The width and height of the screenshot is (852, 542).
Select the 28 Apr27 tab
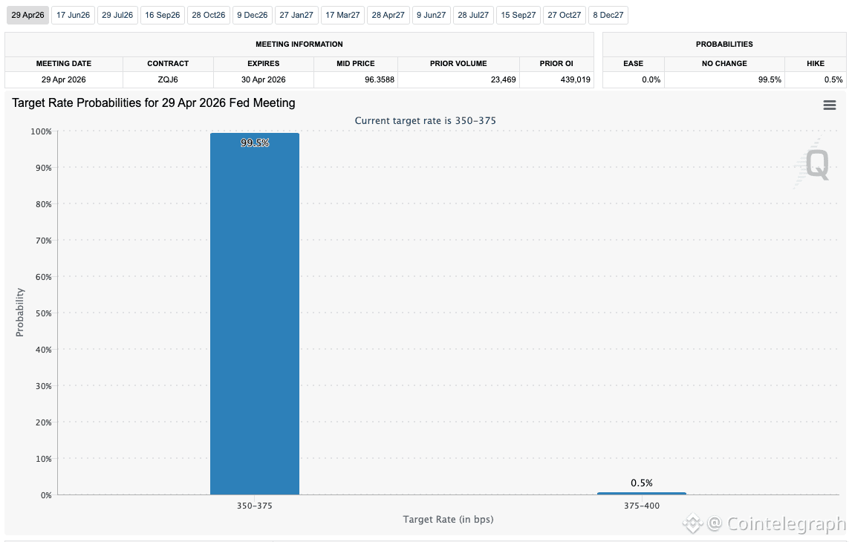(388, 15)
